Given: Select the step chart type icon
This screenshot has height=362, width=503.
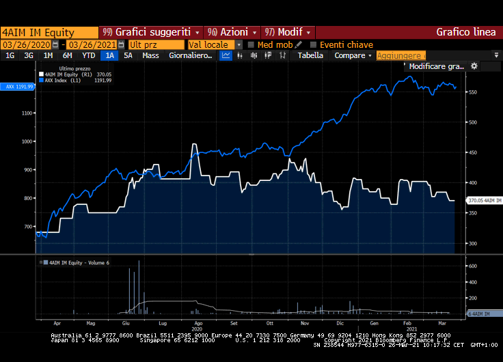Looking at the screenshot, I should [x=282, y=55].
